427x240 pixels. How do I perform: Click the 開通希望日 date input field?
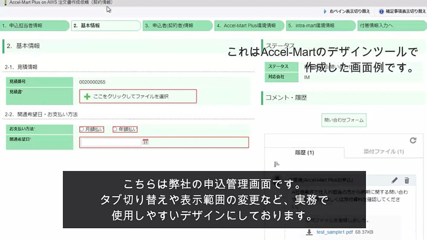tap(111, 142)
